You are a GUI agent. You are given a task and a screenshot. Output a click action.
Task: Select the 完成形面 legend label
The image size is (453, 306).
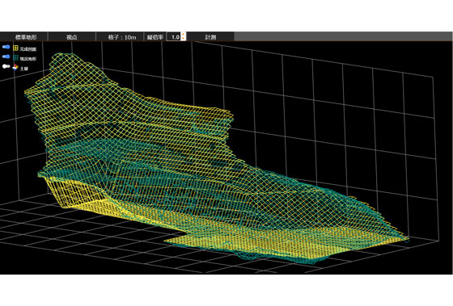[x=28, y=49]
